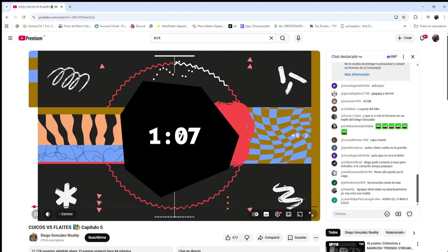Image resolution: width=448 pixels, height=252 pixels.
Task: Open @JeanfelipePazcarvajal-o6w chat username
Action: (360, 199)
